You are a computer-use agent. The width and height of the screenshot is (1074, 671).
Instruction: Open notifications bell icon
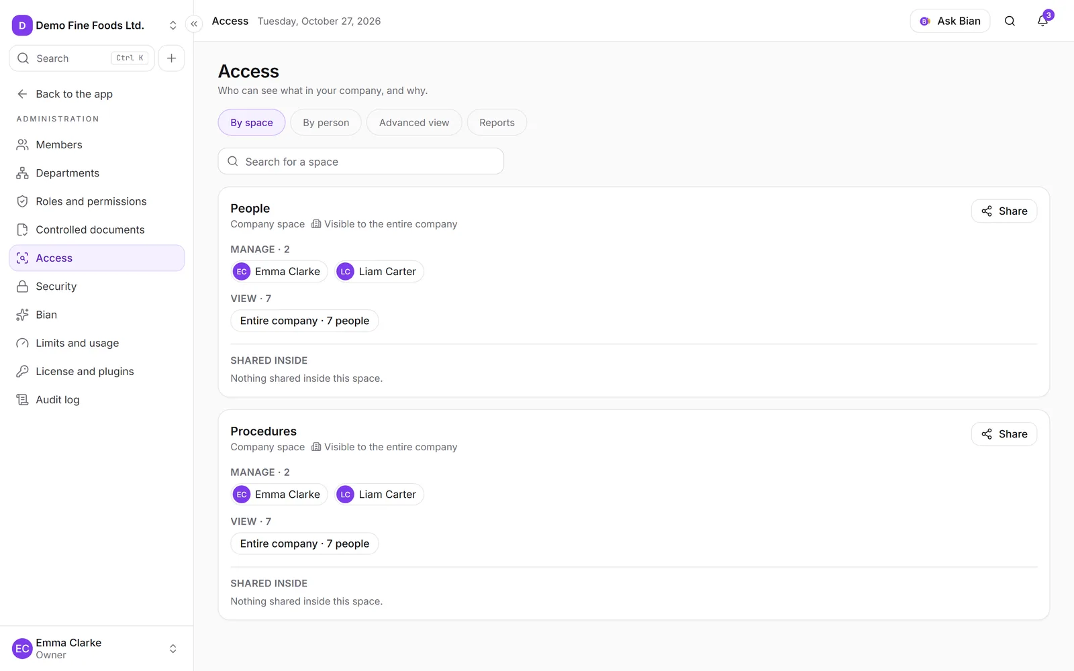pyautogui.click(x=1042, y=21)
